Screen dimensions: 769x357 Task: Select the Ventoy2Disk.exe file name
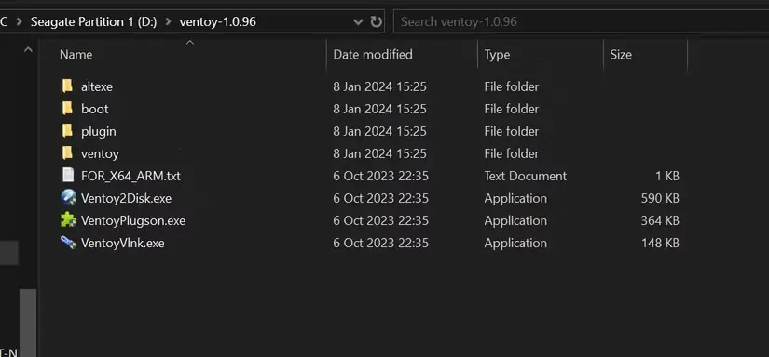(x=127, y=199)
